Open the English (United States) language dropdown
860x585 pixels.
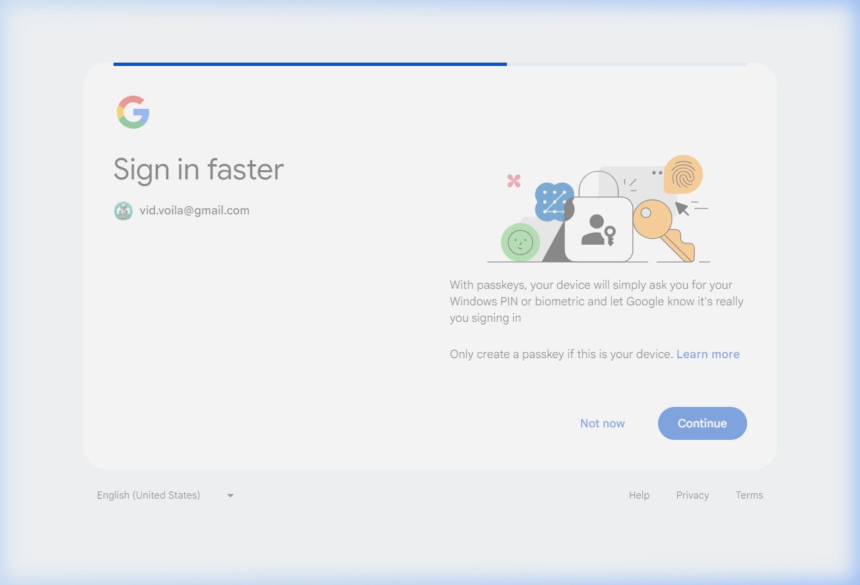[149, 495]
